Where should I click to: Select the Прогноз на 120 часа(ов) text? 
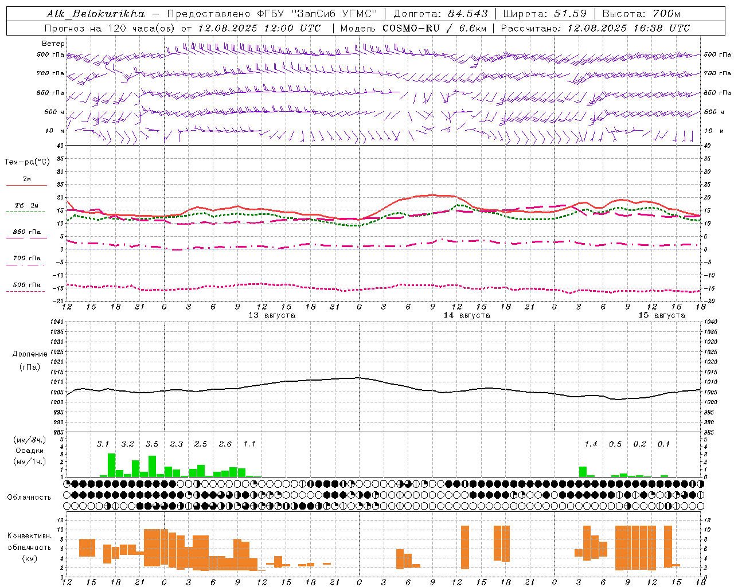[x=110, y=28]
